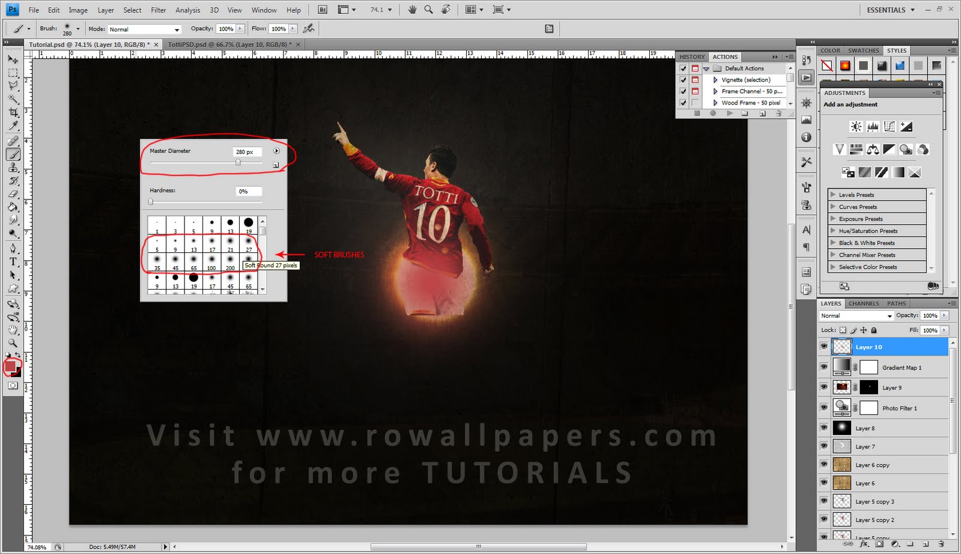Select the Path Selection tool
961x554 pixels.
[13, 275]
